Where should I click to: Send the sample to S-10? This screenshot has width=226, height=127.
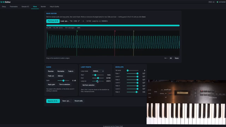point(53,101)
